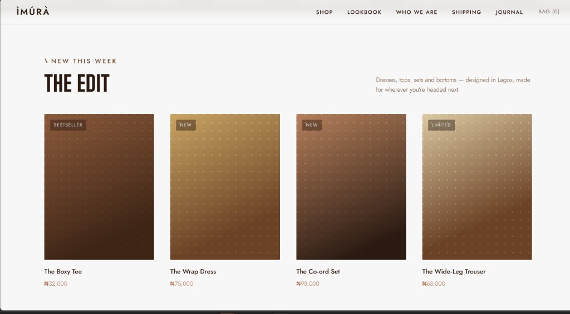This screenshot has height=314, width=570.
Task: Click The Boxy Tee title
Action: click(63, 272)
